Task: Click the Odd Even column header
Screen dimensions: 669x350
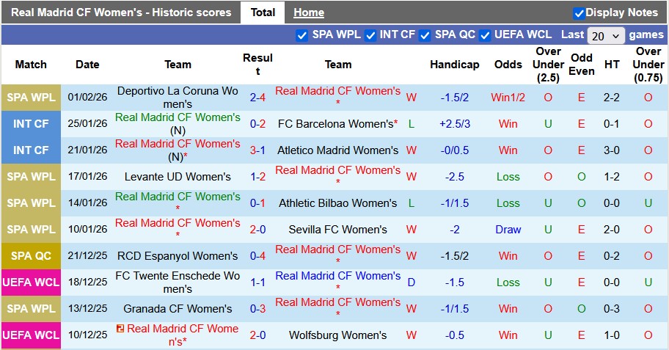Action: pos(582,65)
